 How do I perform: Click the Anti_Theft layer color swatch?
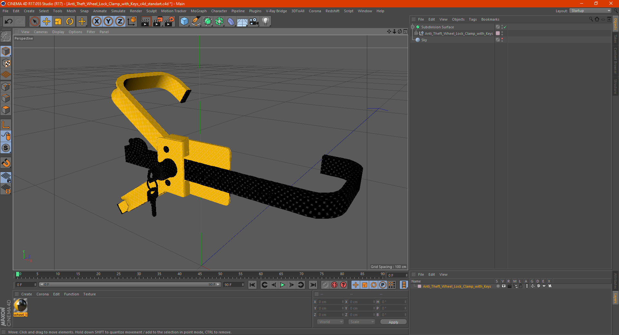(x=419, y=286)
